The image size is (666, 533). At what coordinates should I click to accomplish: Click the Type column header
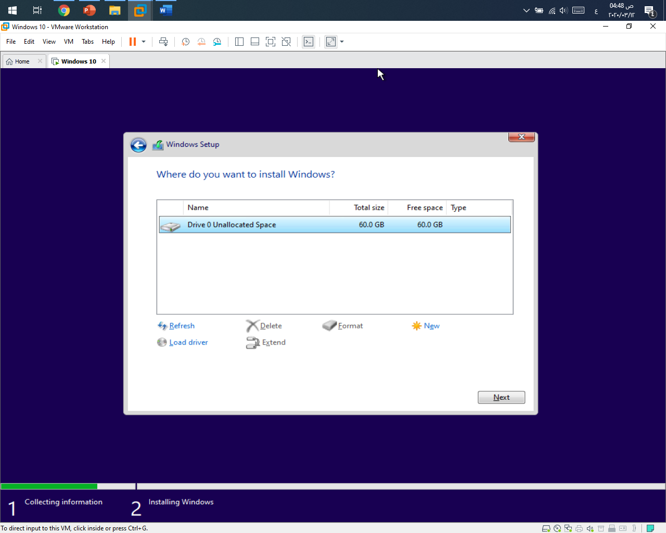click(479, 208)
